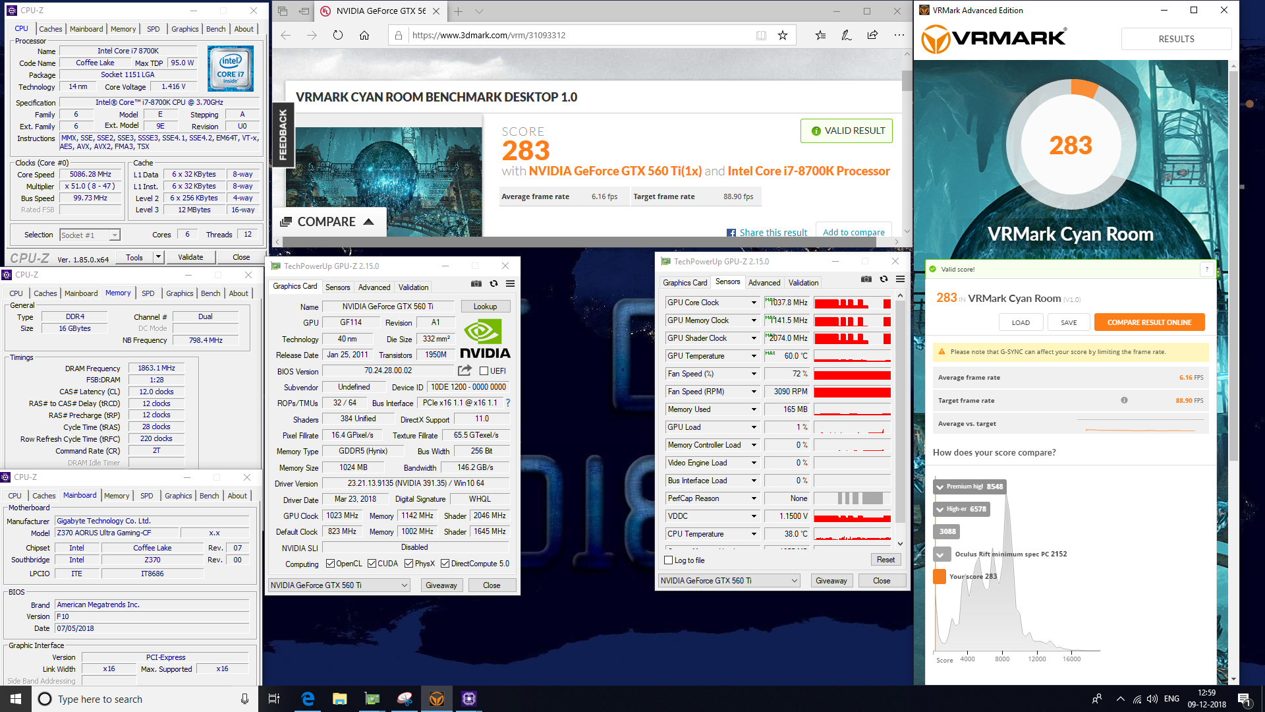Click the camera icon in GPU-Z Sensors window

pyautogui.click(x=866, y=280)
